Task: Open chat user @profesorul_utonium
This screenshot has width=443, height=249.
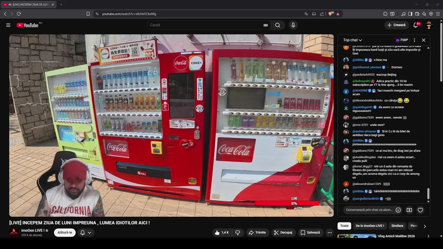Action: (367, 67)
